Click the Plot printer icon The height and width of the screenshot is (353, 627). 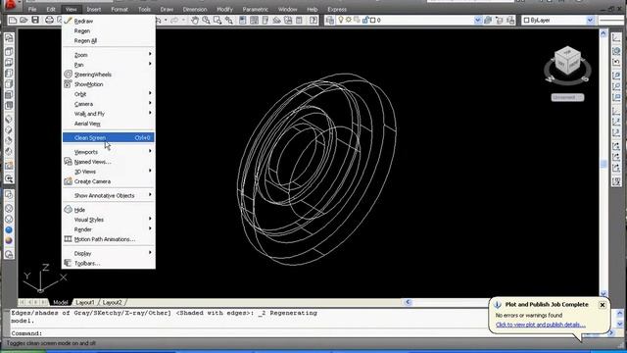[x=49, y=20]
